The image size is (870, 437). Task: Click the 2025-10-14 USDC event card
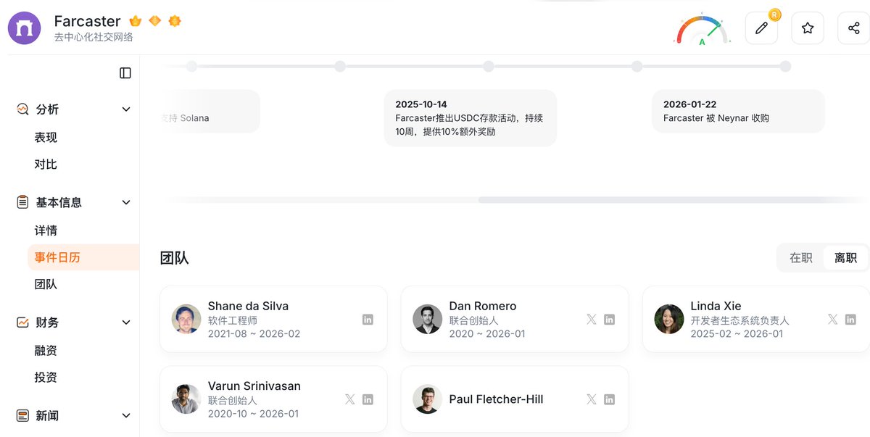pos(470,118)
